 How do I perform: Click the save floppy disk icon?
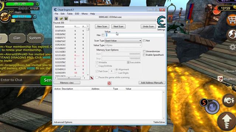point(66,18)
